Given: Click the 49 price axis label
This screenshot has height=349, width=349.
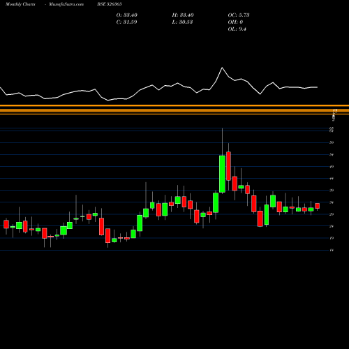Looking at the screenshot, I should tap(332, 167).
